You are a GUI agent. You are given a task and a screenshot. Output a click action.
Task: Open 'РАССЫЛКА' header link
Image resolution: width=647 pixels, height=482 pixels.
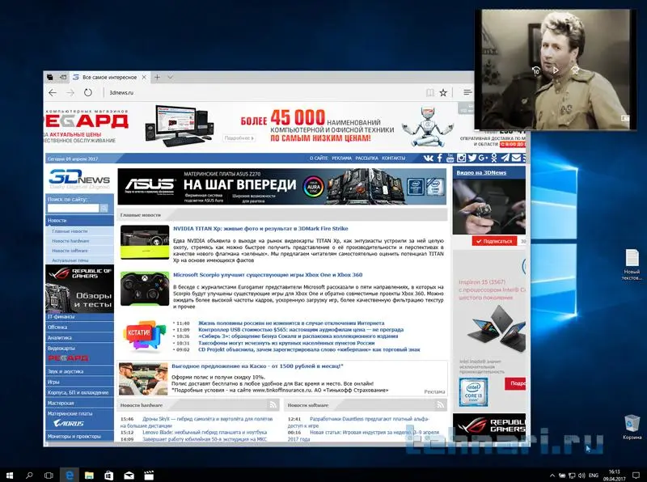click(366, 159)
